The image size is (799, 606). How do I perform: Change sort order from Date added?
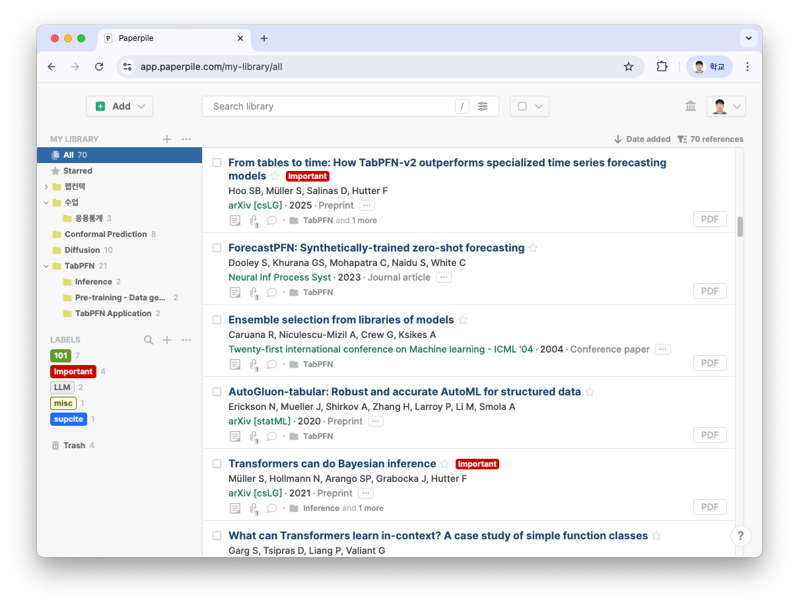pos(642,139)
